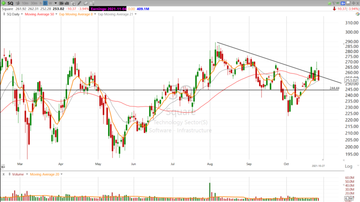
Task: Click the blue S indicator icon
Action: (343, 3)
